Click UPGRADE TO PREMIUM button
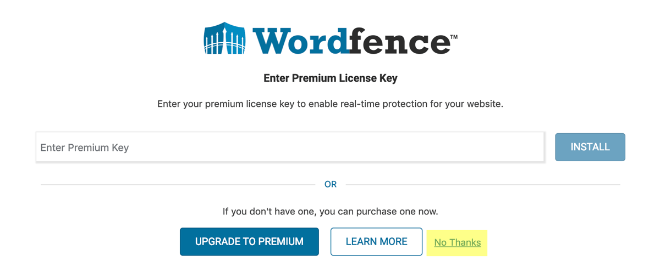Screen dimensions: 660x278 click(249, 242)
